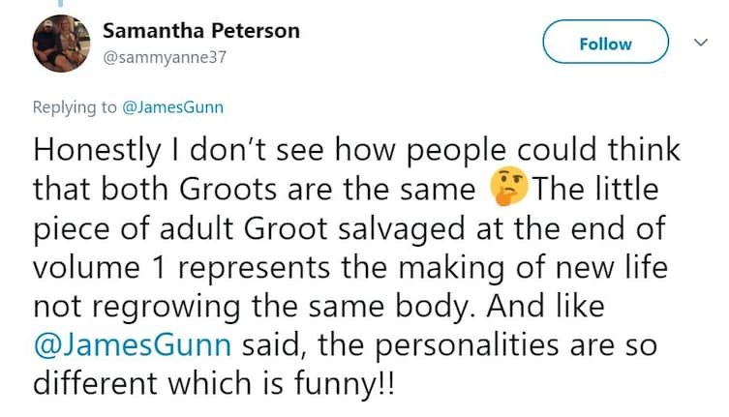Screen dimensions: 729x417
Task: Click the line "piece of adult Groot salvaged"
Action: pyautogui.click(x=249, y=229)
